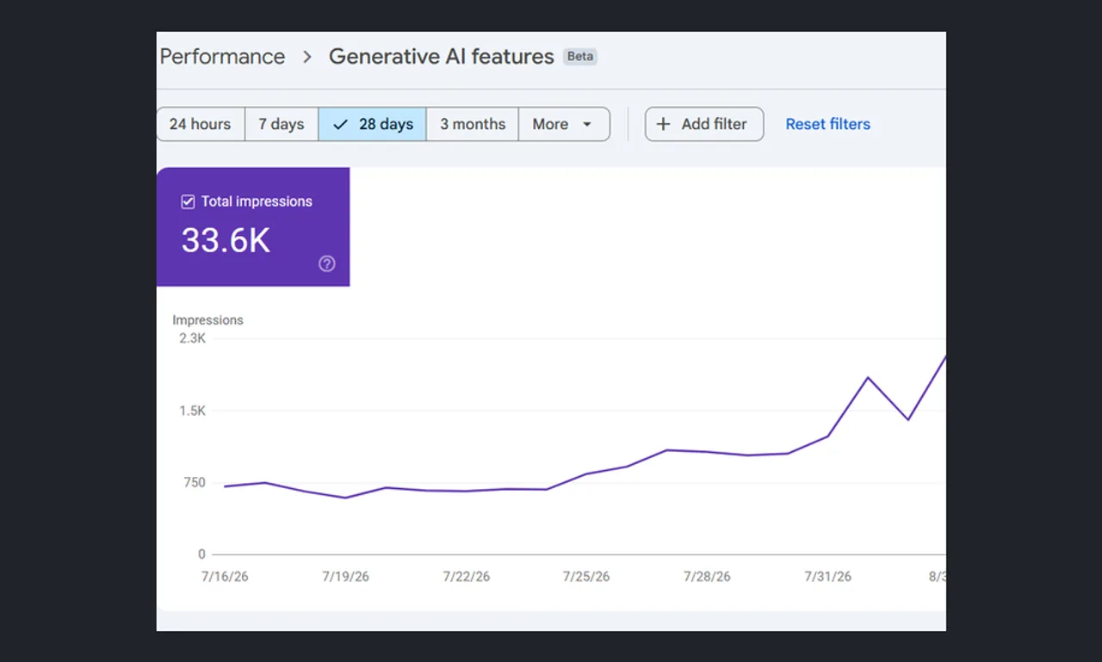Viewport: 1102px width, 662px height.
Task: Click the 7/22/26 date label
Action: tap(467, 577)
